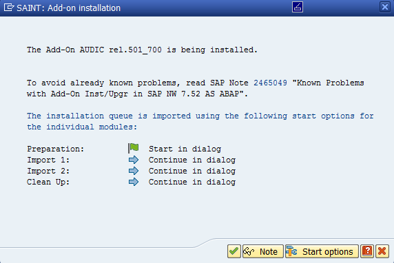Click the blue arrow icon for Import 2
394x263 pixels.
coord(134,171)
